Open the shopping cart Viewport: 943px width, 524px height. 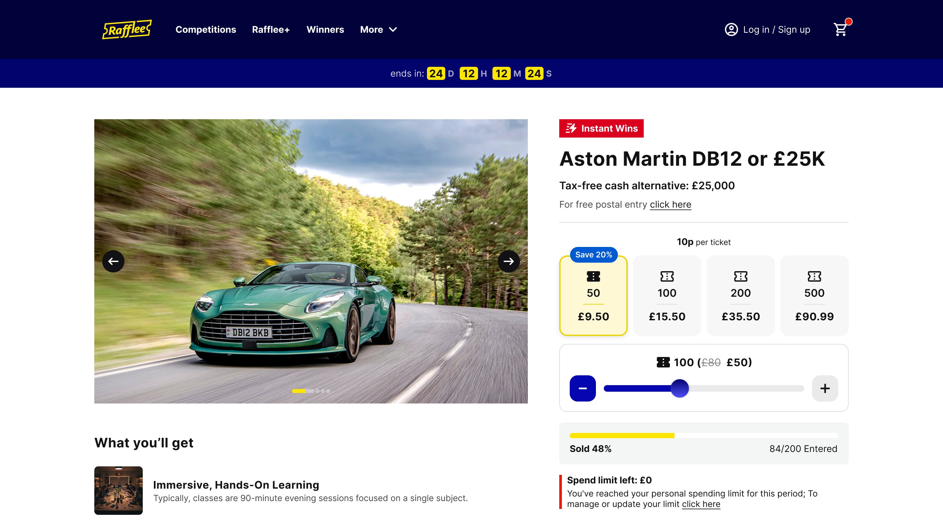[x=841, y=29]
